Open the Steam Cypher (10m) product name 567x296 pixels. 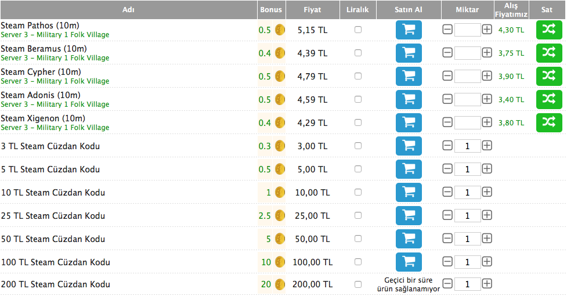(41, 72)
